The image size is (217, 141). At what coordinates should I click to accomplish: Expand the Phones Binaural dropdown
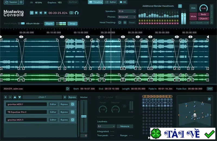pos(127,17)
